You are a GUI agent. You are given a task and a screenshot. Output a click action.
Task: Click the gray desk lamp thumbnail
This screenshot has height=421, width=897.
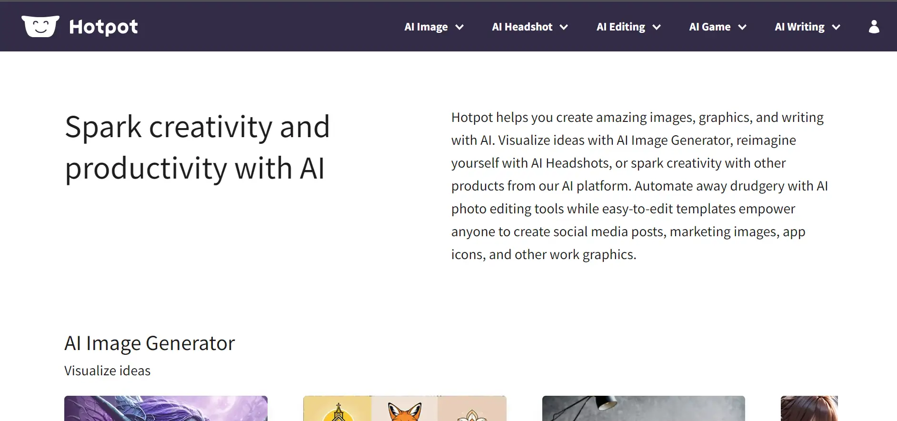coord(643,409)
